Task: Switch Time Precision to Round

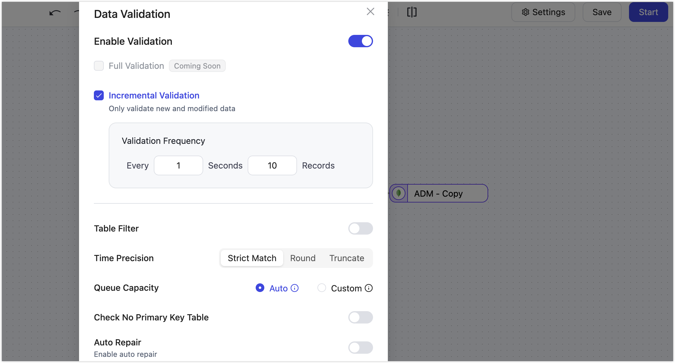Action: [303, 258]
